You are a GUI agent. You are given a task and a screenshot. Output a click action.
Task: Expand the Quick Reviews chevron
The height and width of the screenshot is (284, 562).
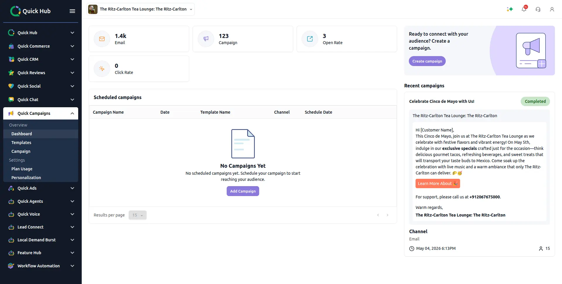click(x=72, y=73)
